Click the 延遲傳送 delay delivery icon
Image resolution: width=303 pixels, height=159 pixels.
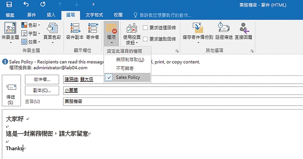[224, 27]
